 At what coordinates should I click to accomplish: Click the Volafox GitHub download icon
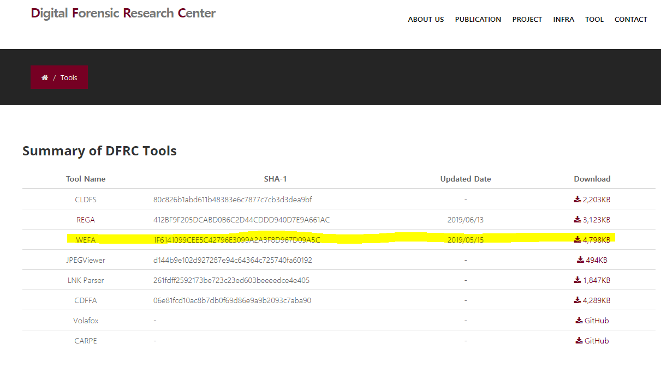[579, 321]
